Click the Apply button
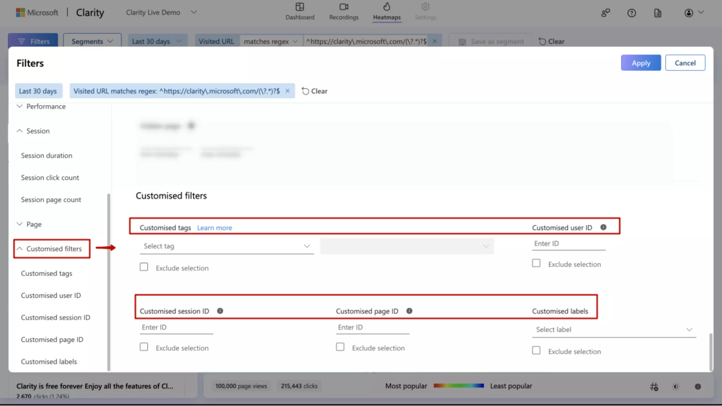The width and height of the screenshot is (722, 406). pyautogui.click(x=640, y=62)
